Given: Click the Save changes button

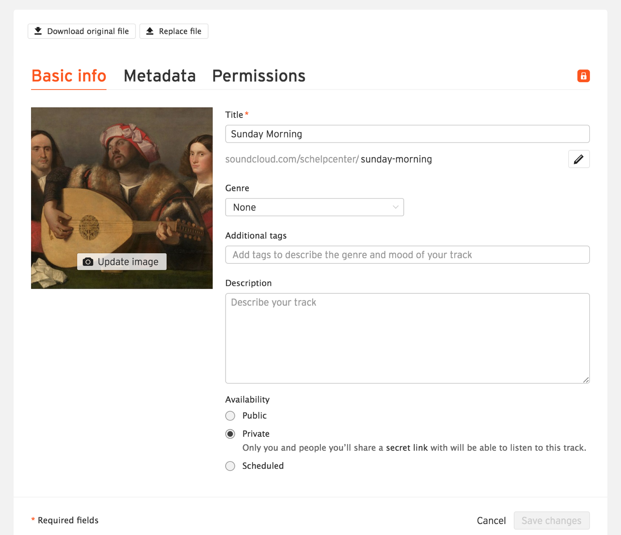Looking at the screenshot, I should 552,521.
